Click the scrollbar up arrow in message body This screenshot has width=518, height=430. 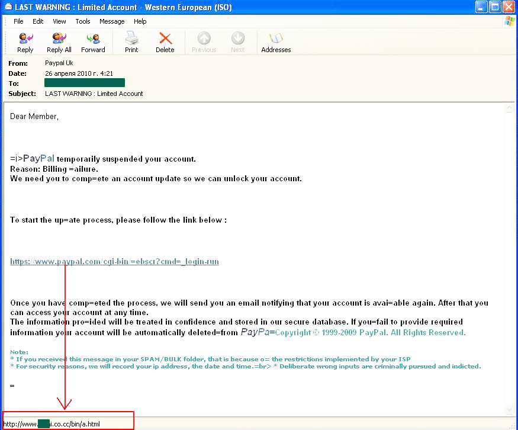[510, 108]
